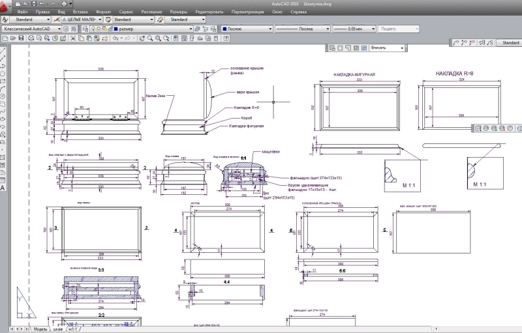Select the Table tool in Draw toolbar

[x=3, y=180]
